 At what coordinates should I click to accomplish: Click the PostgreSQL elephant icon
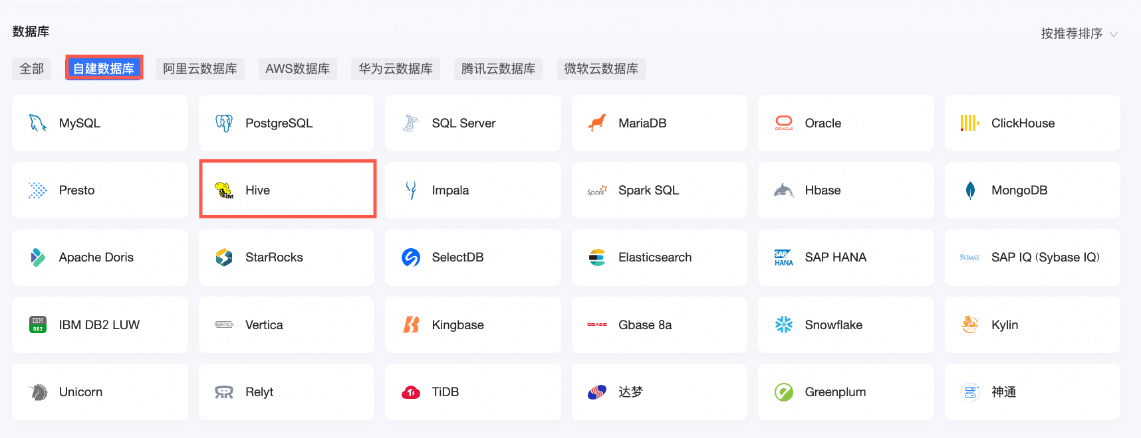[224, 123]
